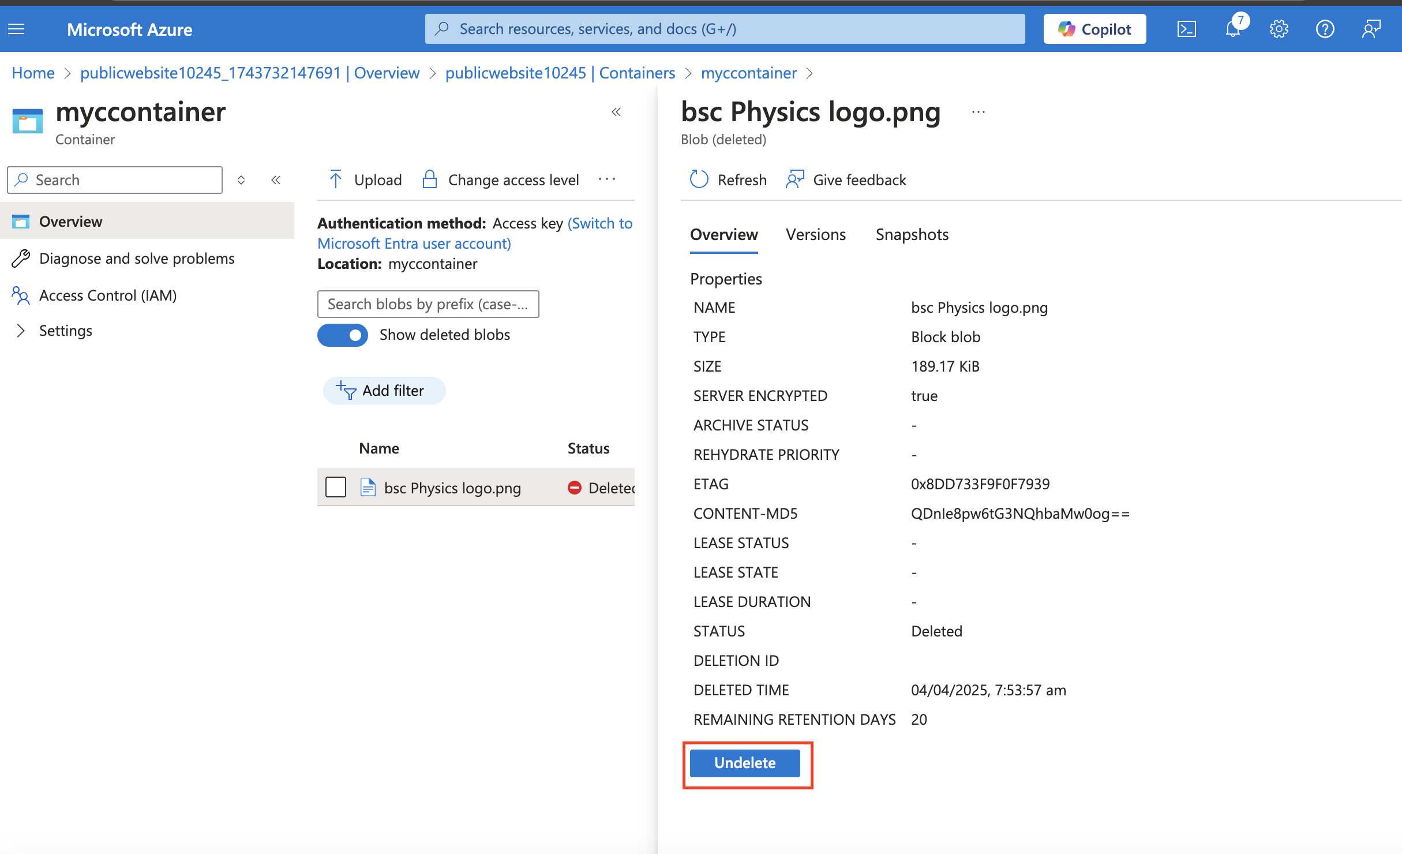Screen dimensions: 1402x854
Task: Click the size value 189.17 KiB
Action: pos(945,366)
